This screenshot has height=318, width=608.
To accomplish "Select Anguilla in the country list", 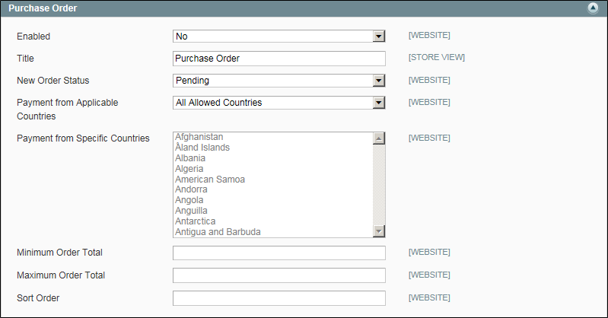I will (273, 211).
